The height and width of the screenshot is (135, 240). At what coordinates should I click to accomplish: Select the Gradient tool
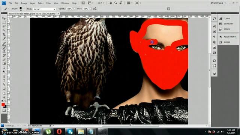(x=4, y=64)
